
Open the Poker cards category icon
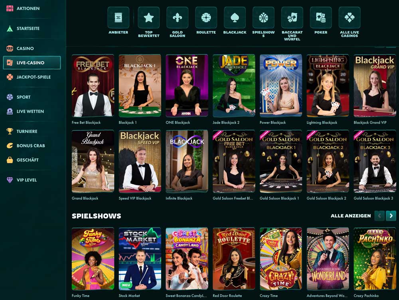[x=321, y=18]
